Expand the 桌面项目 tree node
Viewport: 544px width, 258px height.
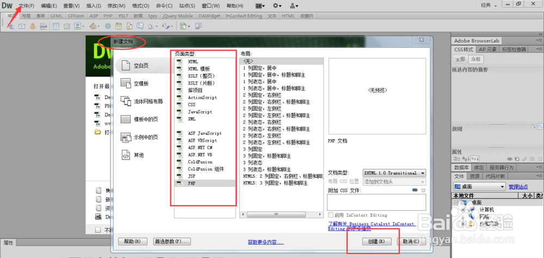click(x=463, y=224)
